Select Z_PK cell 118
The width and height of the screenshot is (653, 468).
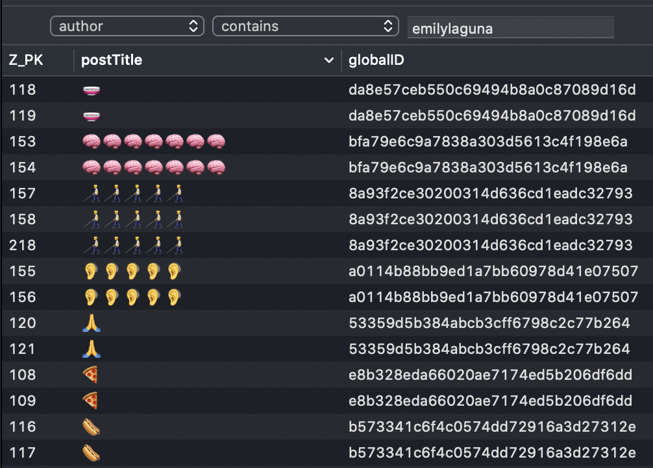pos(23,89)
